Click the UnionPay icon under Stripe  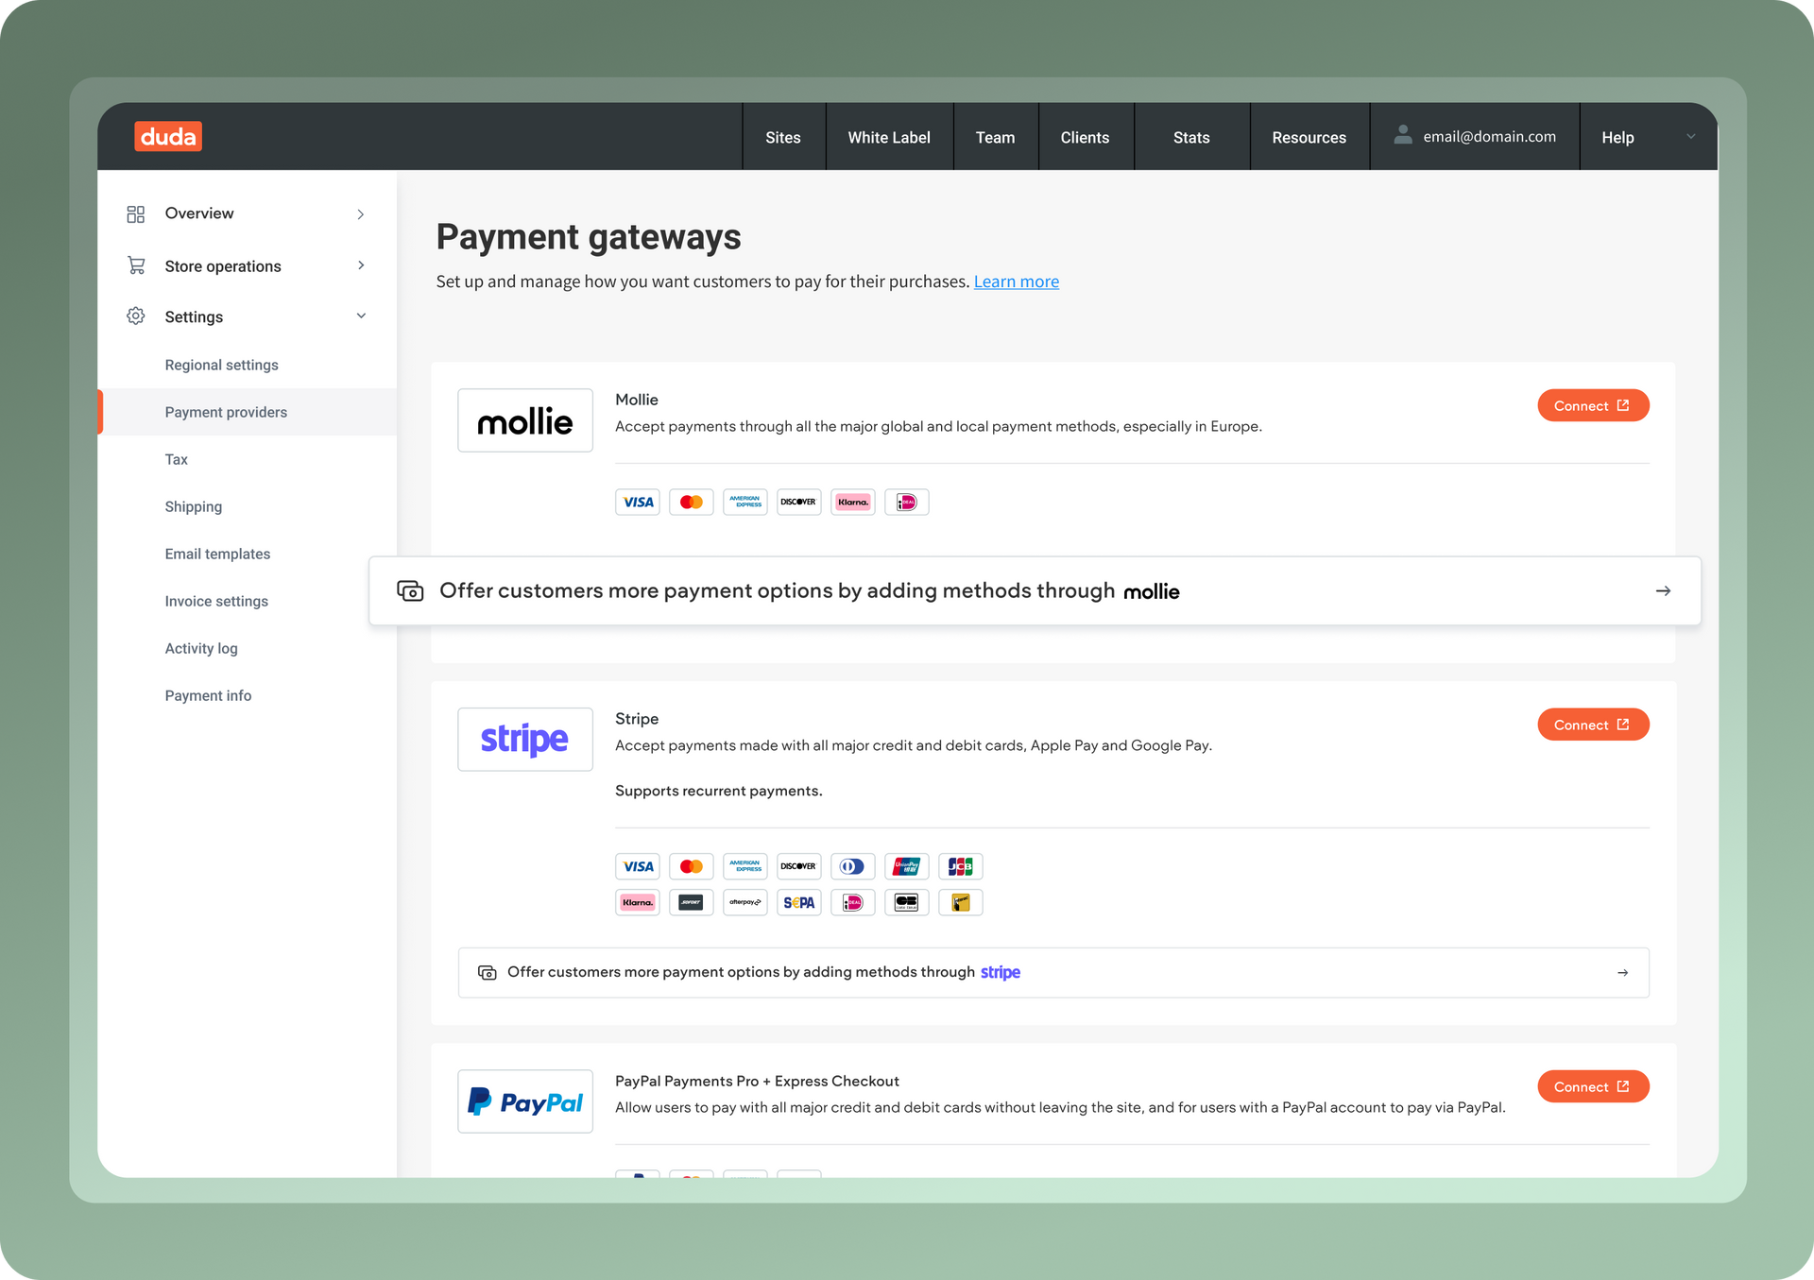pyautogui.click(x=907, y=866)
